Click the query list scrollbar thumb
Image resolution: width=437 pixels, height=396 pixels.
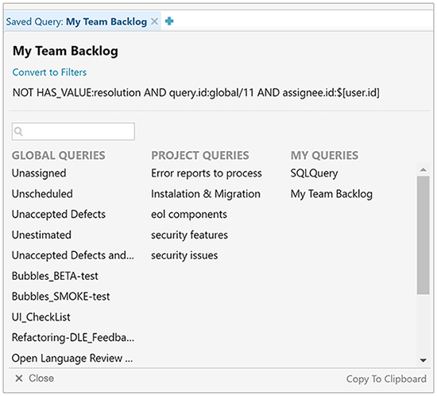click(x=423, y=235)
